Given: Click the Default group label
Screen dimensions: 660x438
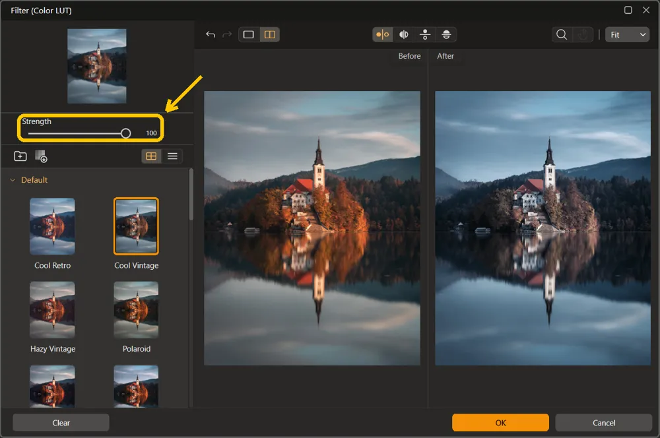Looking at the screenshot, I should click(34, 180).
